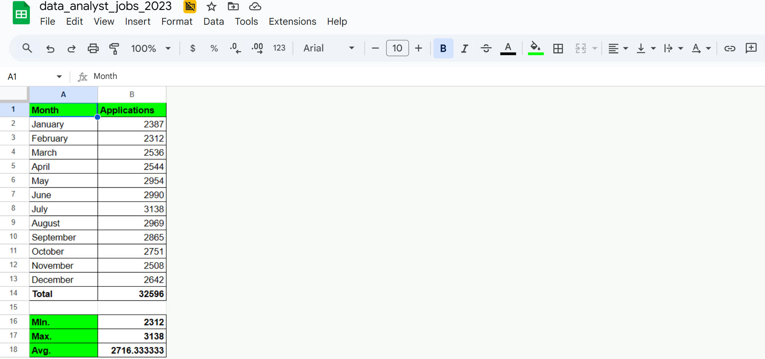The width and height of the screenshot is (765, 359).
Task: Select the Max. label cell
Action: click(x=63, y=336)
